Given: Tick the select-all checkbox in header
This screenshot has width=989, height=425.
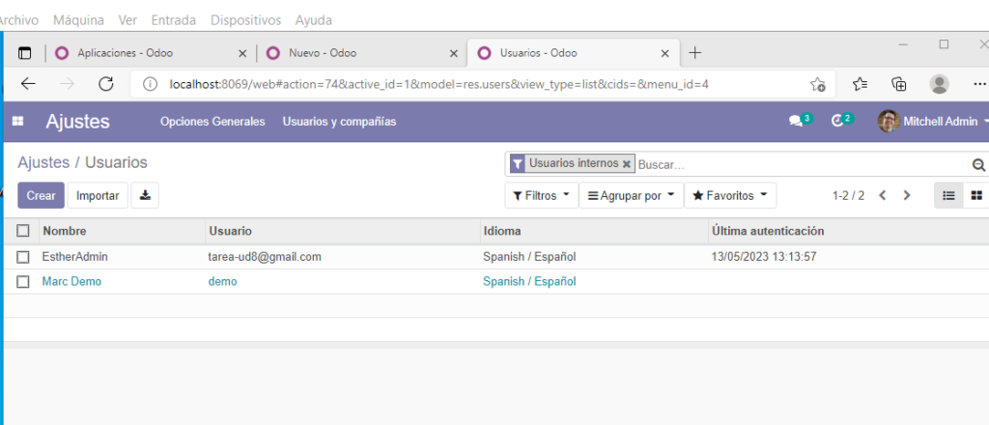Looking at the screenshot, I should [x=23, y=231].
